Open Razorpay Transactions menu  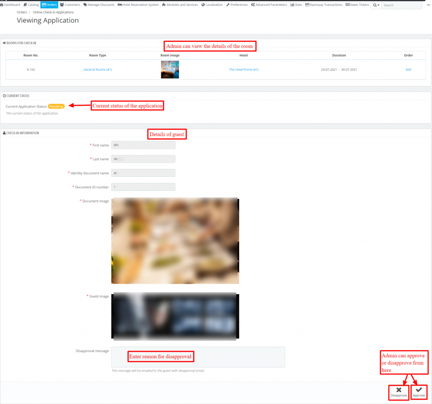tap(324, 5)
